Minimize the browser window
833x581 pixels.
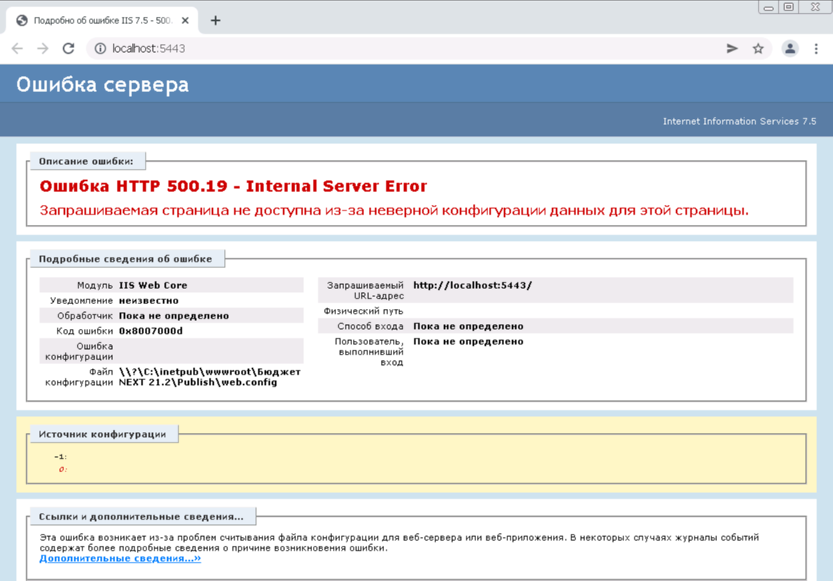(768, 7)
